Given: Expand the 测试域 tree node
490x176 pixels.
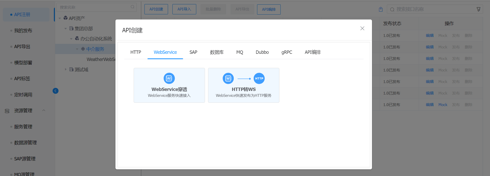Looking at the screenshot, I should [66, 69].
